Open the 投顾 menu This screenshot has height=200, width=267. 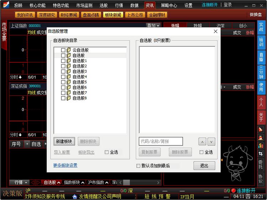18,5
